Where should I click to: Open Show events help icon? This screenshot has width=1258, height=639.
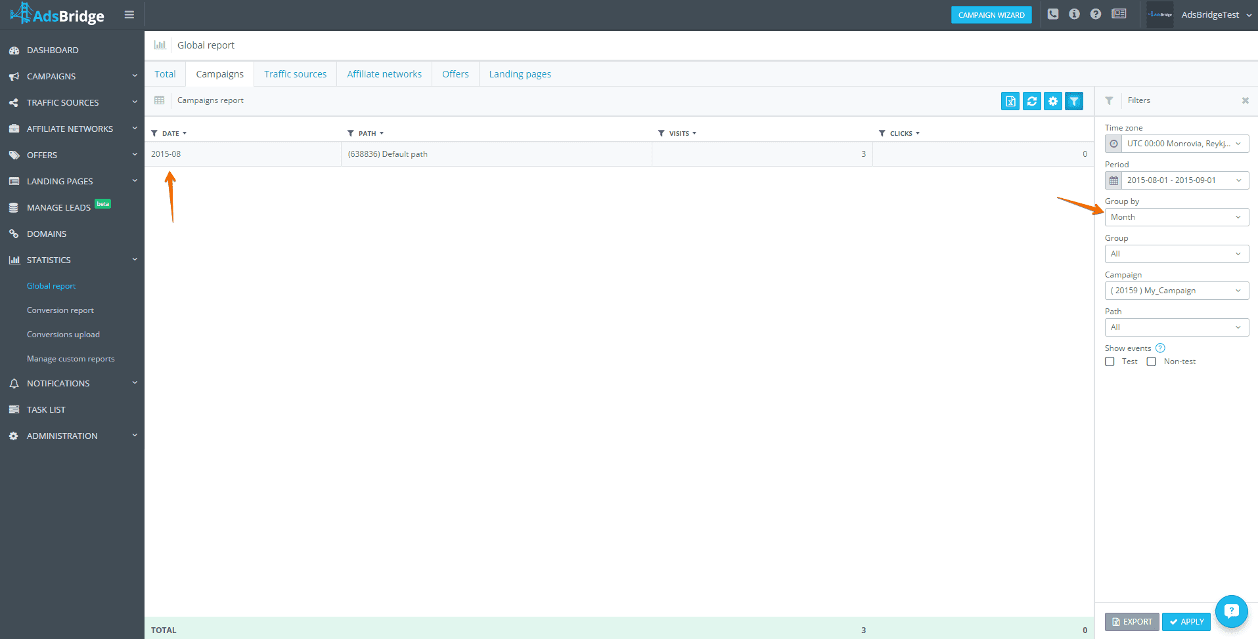click(1160, 348)
